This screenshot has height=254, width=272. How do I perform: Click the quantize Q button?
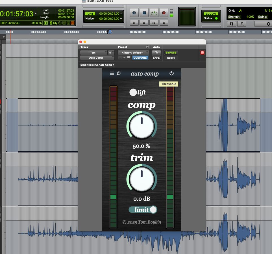coord(232,24)
